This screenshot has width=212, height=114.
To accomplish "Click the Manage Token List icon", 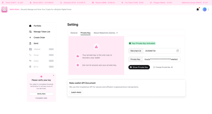I will point(30,31).
